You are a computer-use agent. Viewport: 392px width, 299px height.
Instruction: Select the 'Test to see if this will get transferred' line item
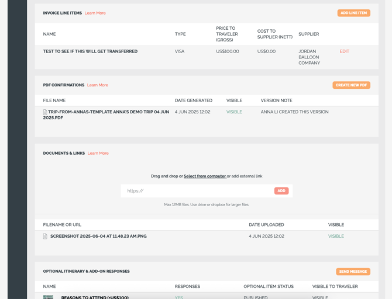click(90, 51)
